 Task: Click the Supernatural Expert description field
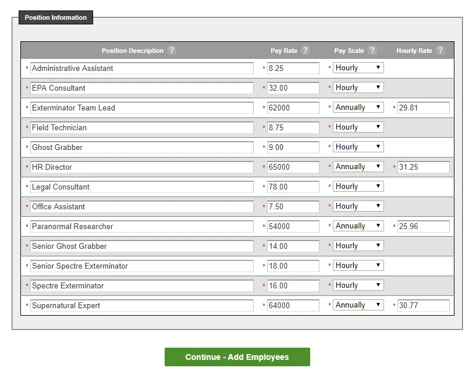click(142, 305)
